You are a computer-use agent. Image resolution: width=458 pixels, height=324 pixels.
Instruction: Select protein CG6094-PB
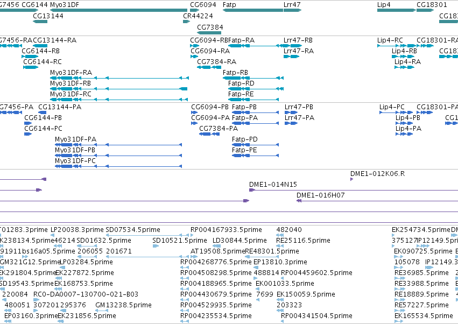[x=210, y=107]
